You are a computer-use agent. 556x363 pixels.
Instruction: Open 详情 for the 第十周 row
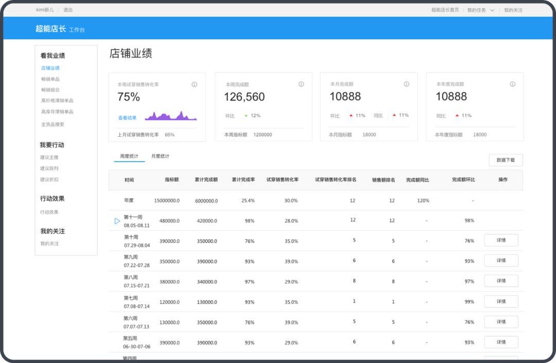click(x=501, y=240)
